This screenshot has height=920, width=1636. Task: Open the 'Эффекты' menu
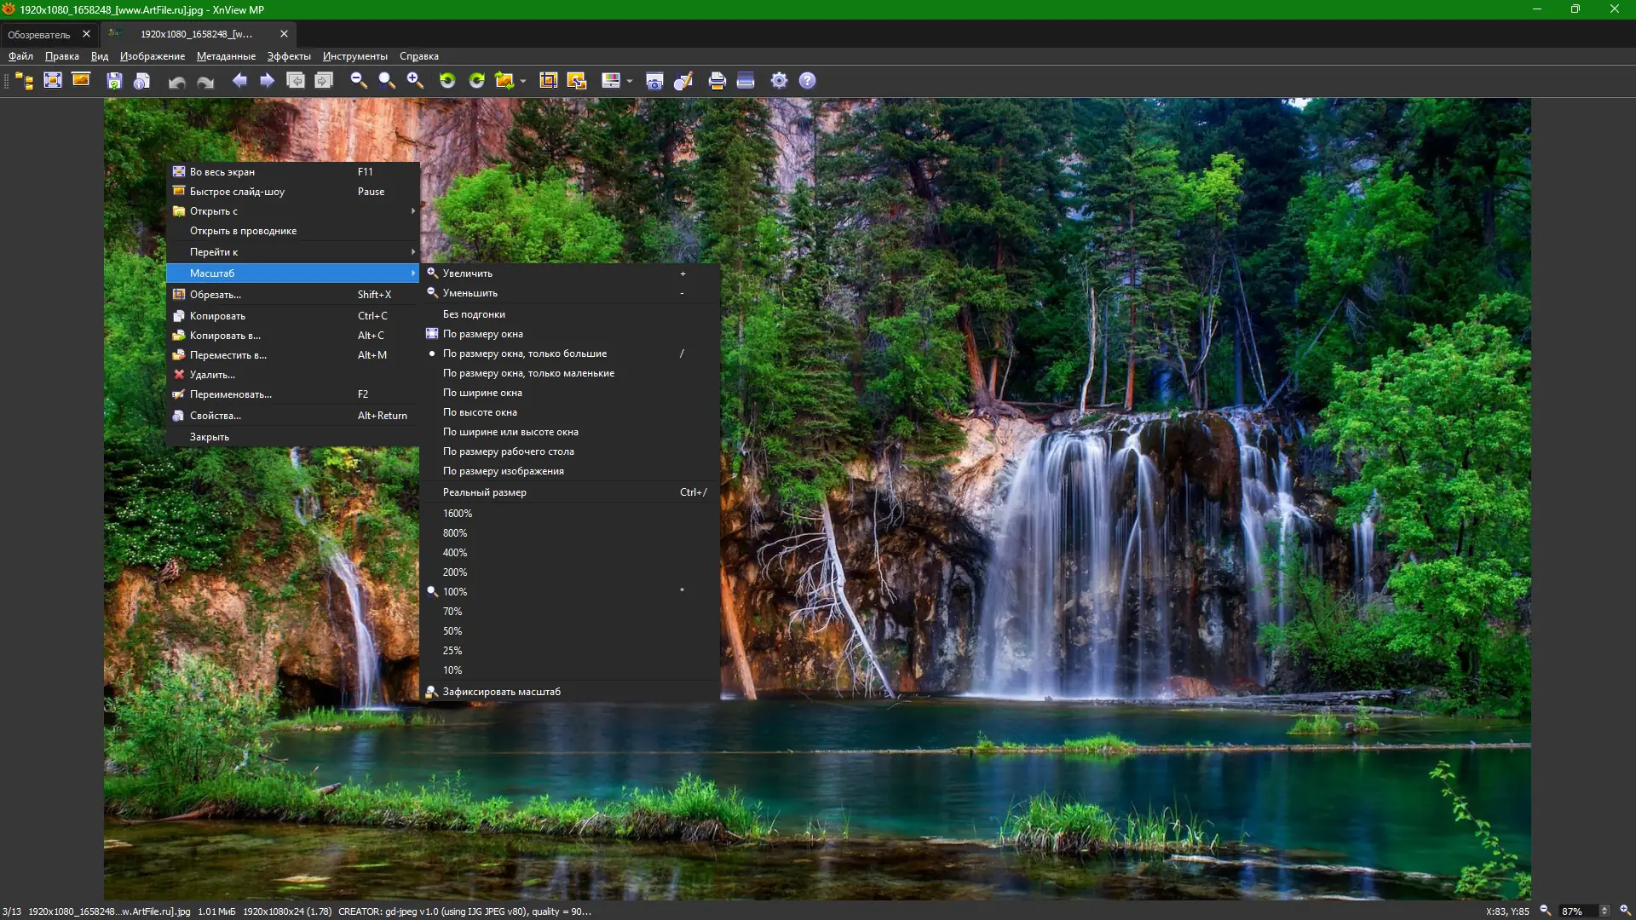(289, 56)
